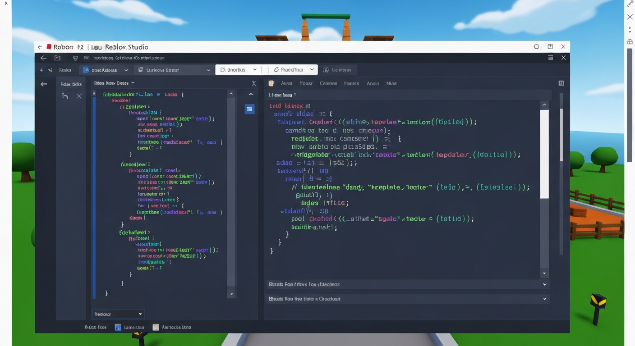
Task: Click the X icon beside the undo arrow
Action: pos(79,96)
